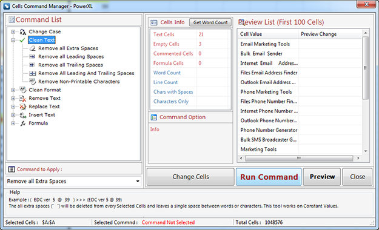
Task: Click the eraser icon for Remove all Extra Spaces
Action: (x=32, y=48)
